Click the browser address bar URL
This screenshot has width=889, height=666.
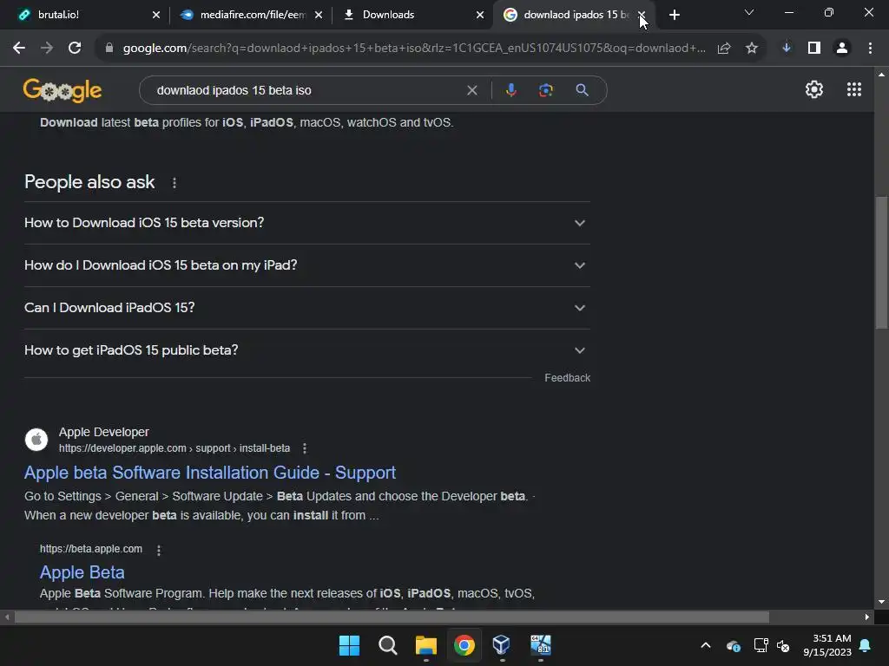(414, 49)
